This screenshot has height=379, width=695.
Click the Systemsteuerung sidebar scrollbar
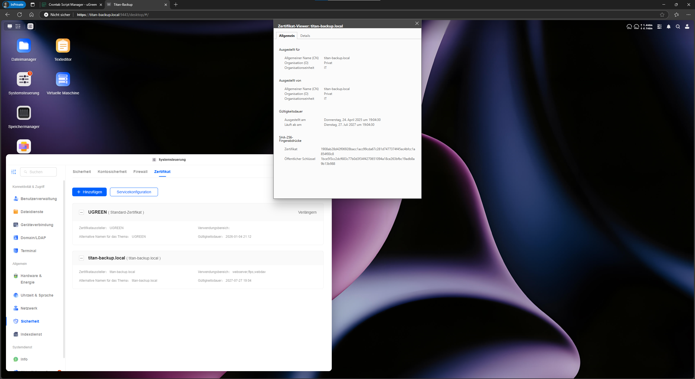tap(64, 269)
